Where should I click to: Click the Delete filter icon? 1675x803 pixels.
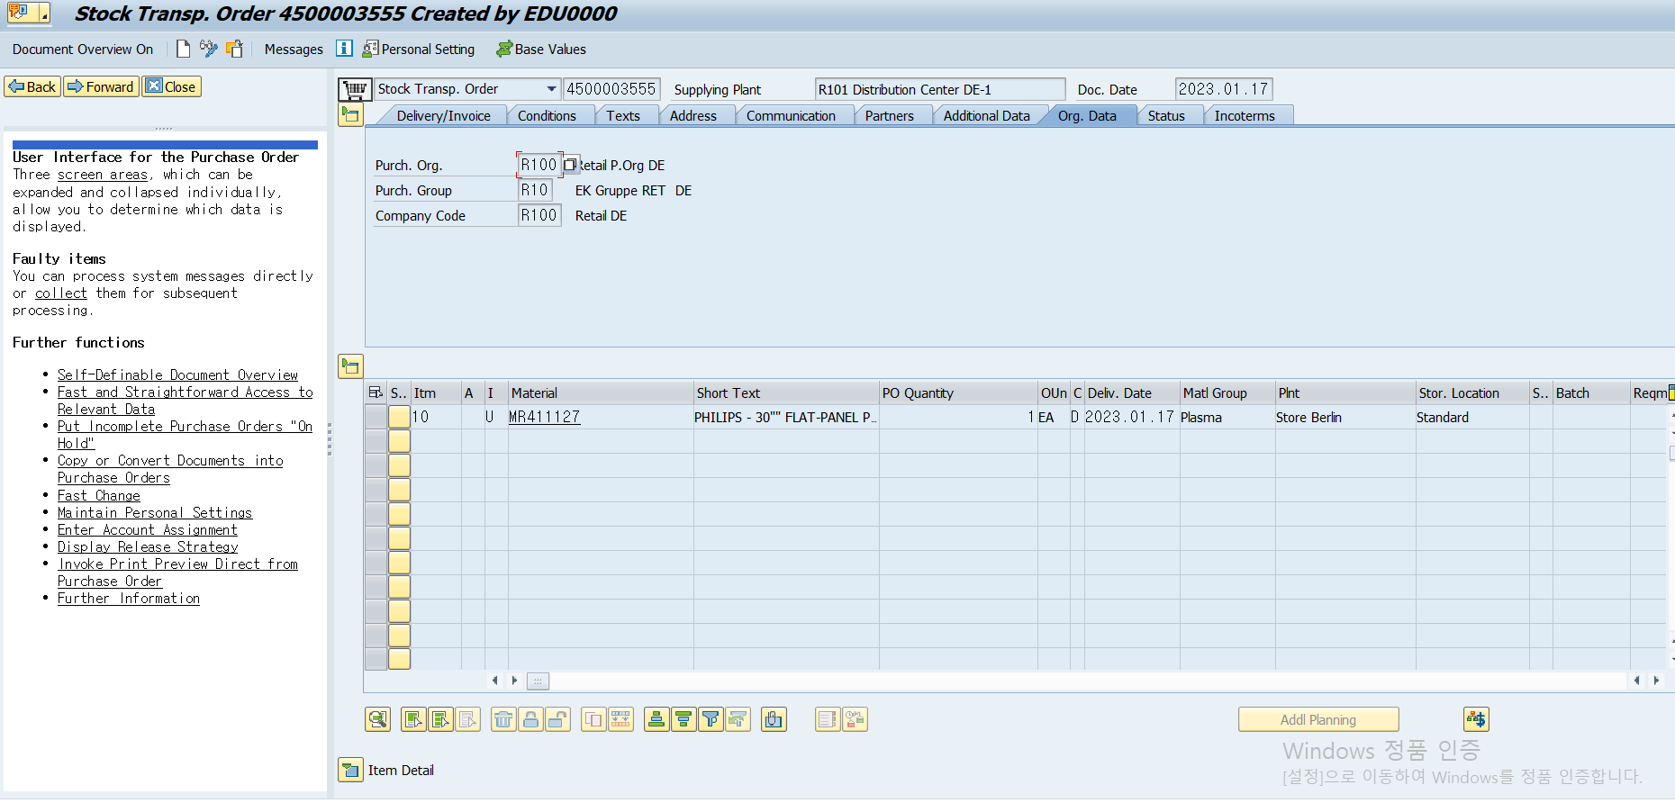click(x=738, y=719)
